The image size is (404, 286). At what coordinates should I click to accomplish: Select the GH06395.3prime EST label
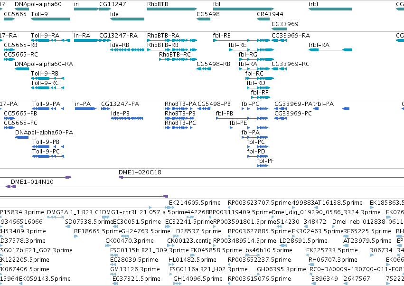pos(282,269)
